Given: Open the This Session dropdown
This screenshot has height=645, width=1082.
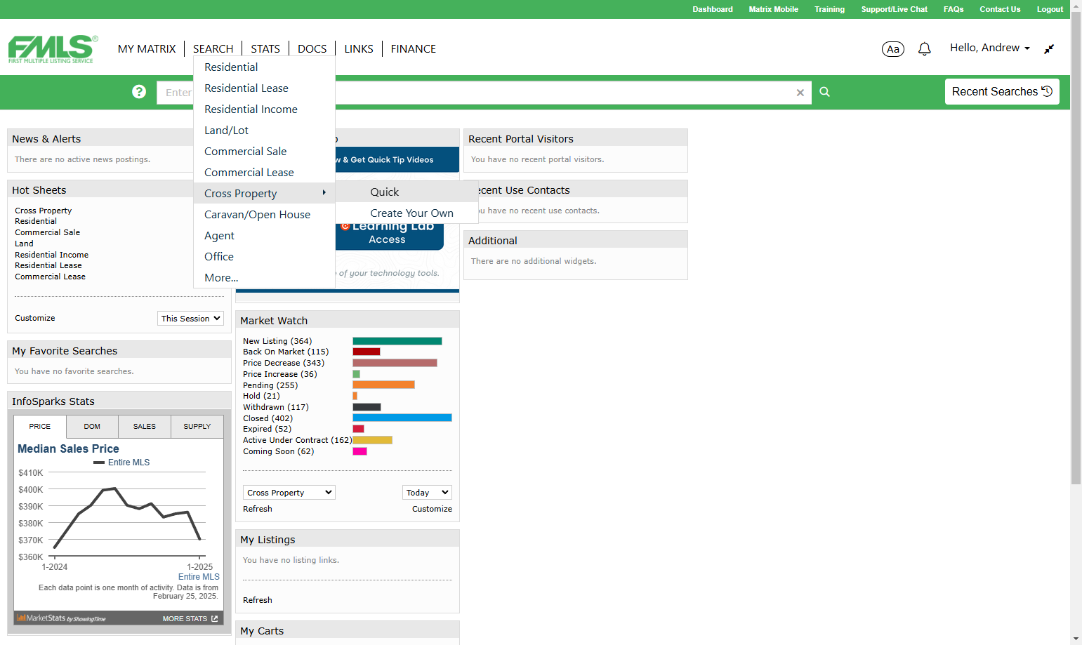Looking at the screenshot, I should tap(190, 319).
